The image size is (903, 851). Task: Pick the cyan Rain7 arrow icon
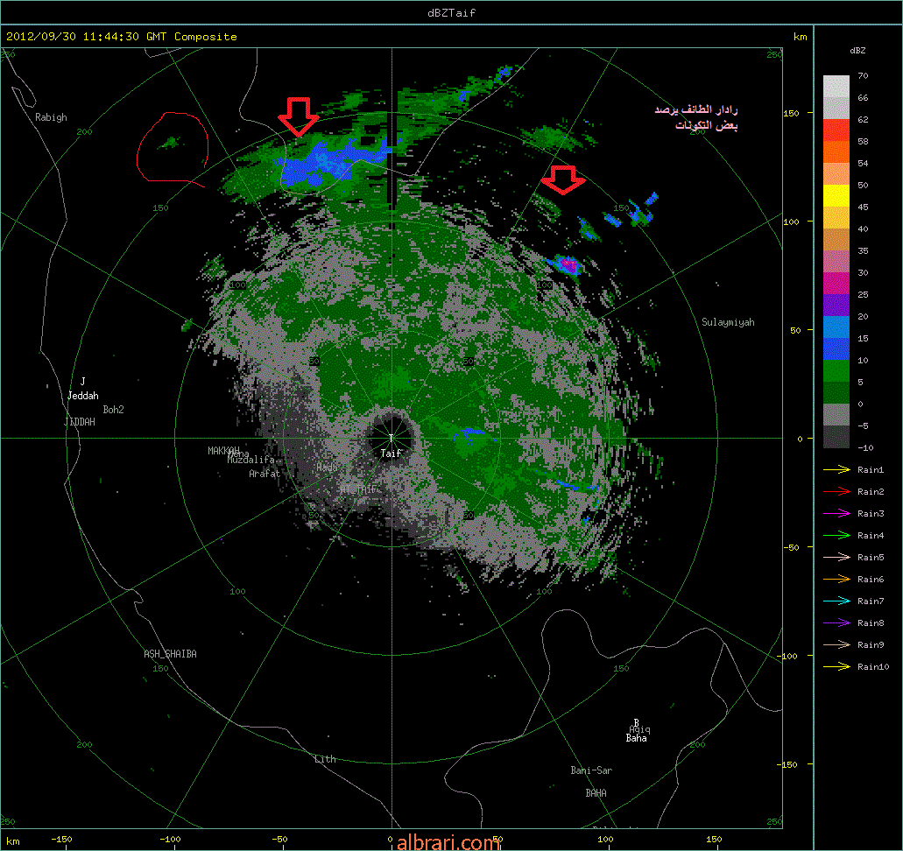[x=836, y=601]
